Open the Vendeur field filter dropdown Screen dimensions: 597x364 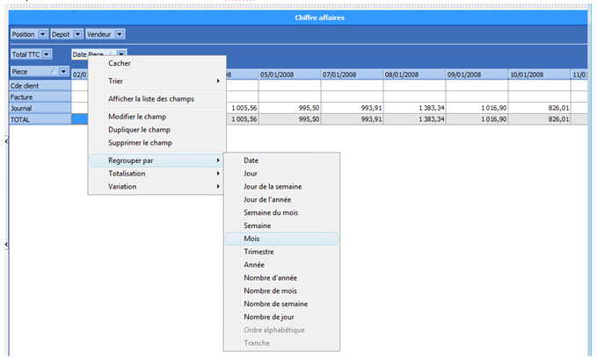coord(120,34)
